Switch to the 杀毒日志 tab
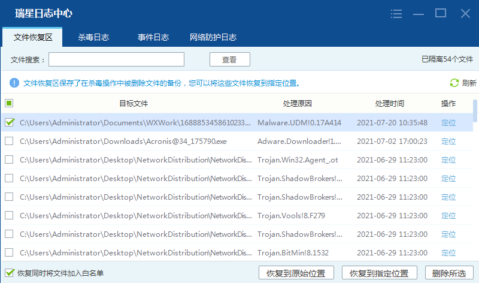 [93, 37]
